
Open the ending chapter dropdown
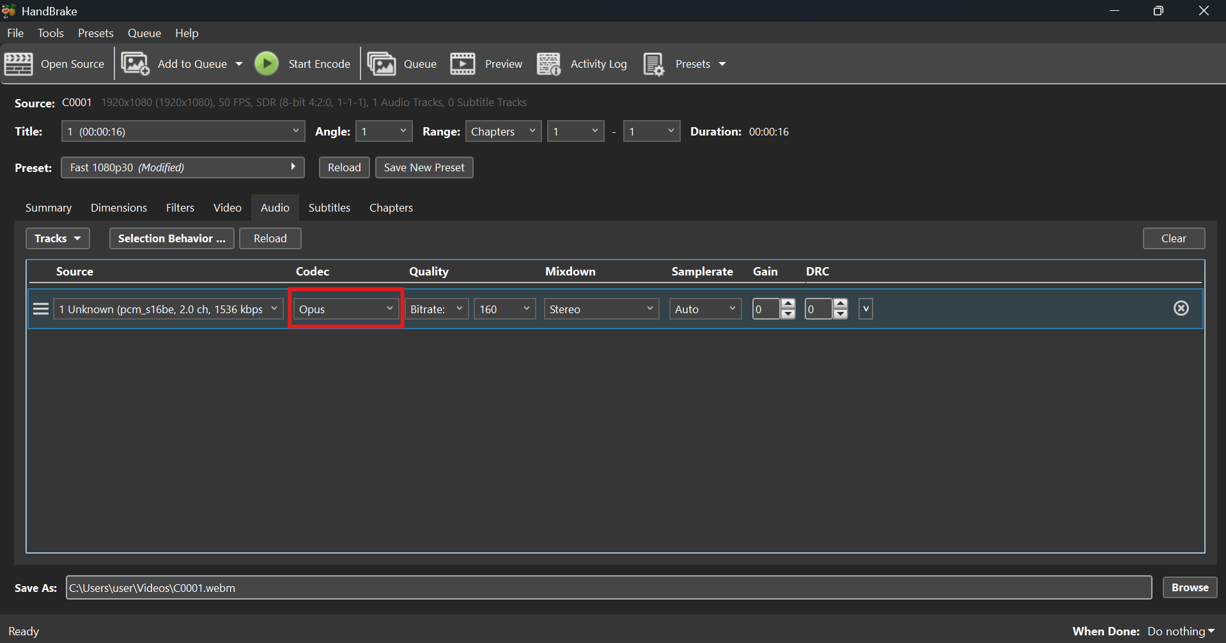coord(651,132)
